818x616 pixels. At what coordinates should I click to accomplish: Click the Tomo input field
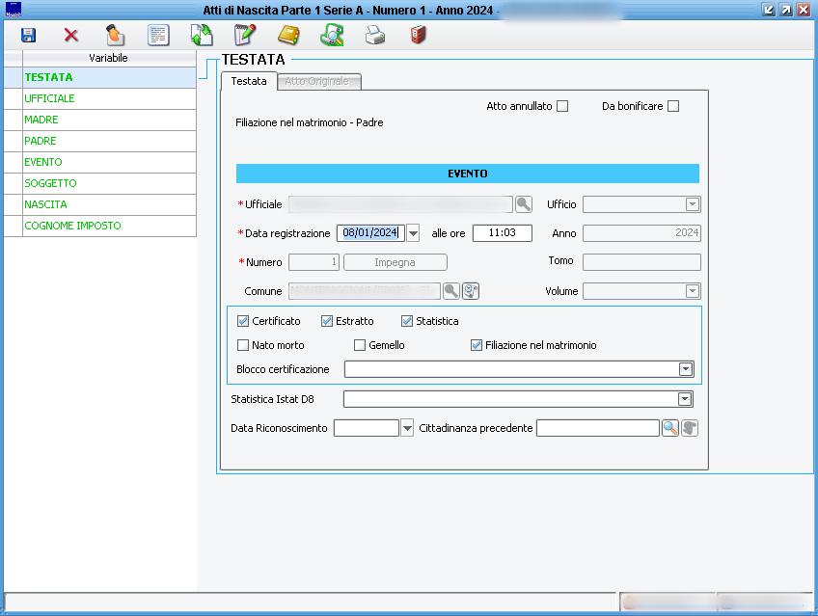641,262
